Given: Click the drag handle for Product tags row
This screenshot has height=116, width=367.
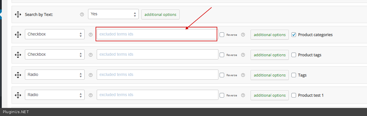Looking at the screenshot, I should (18, 55).
